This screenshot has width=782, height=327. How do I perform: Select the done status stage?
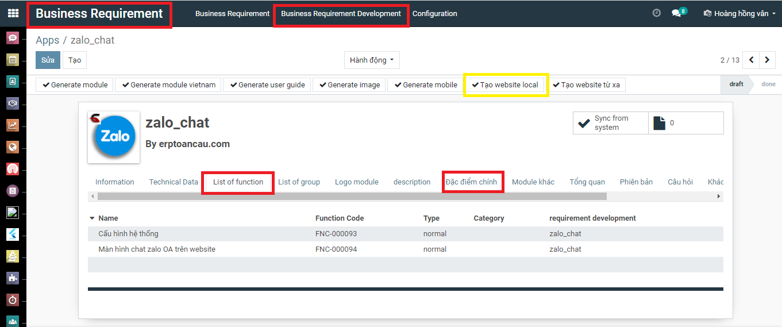tap(768, 84)
